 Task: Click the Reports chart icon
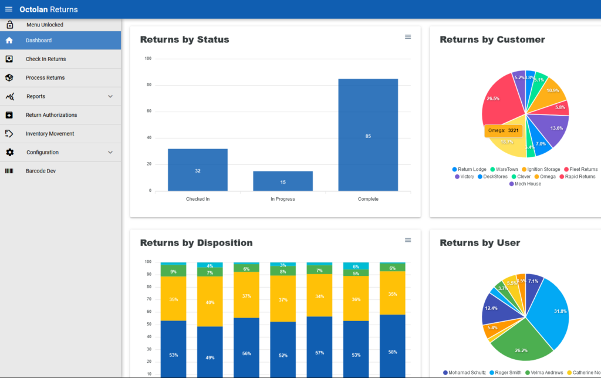click(10, 96)
